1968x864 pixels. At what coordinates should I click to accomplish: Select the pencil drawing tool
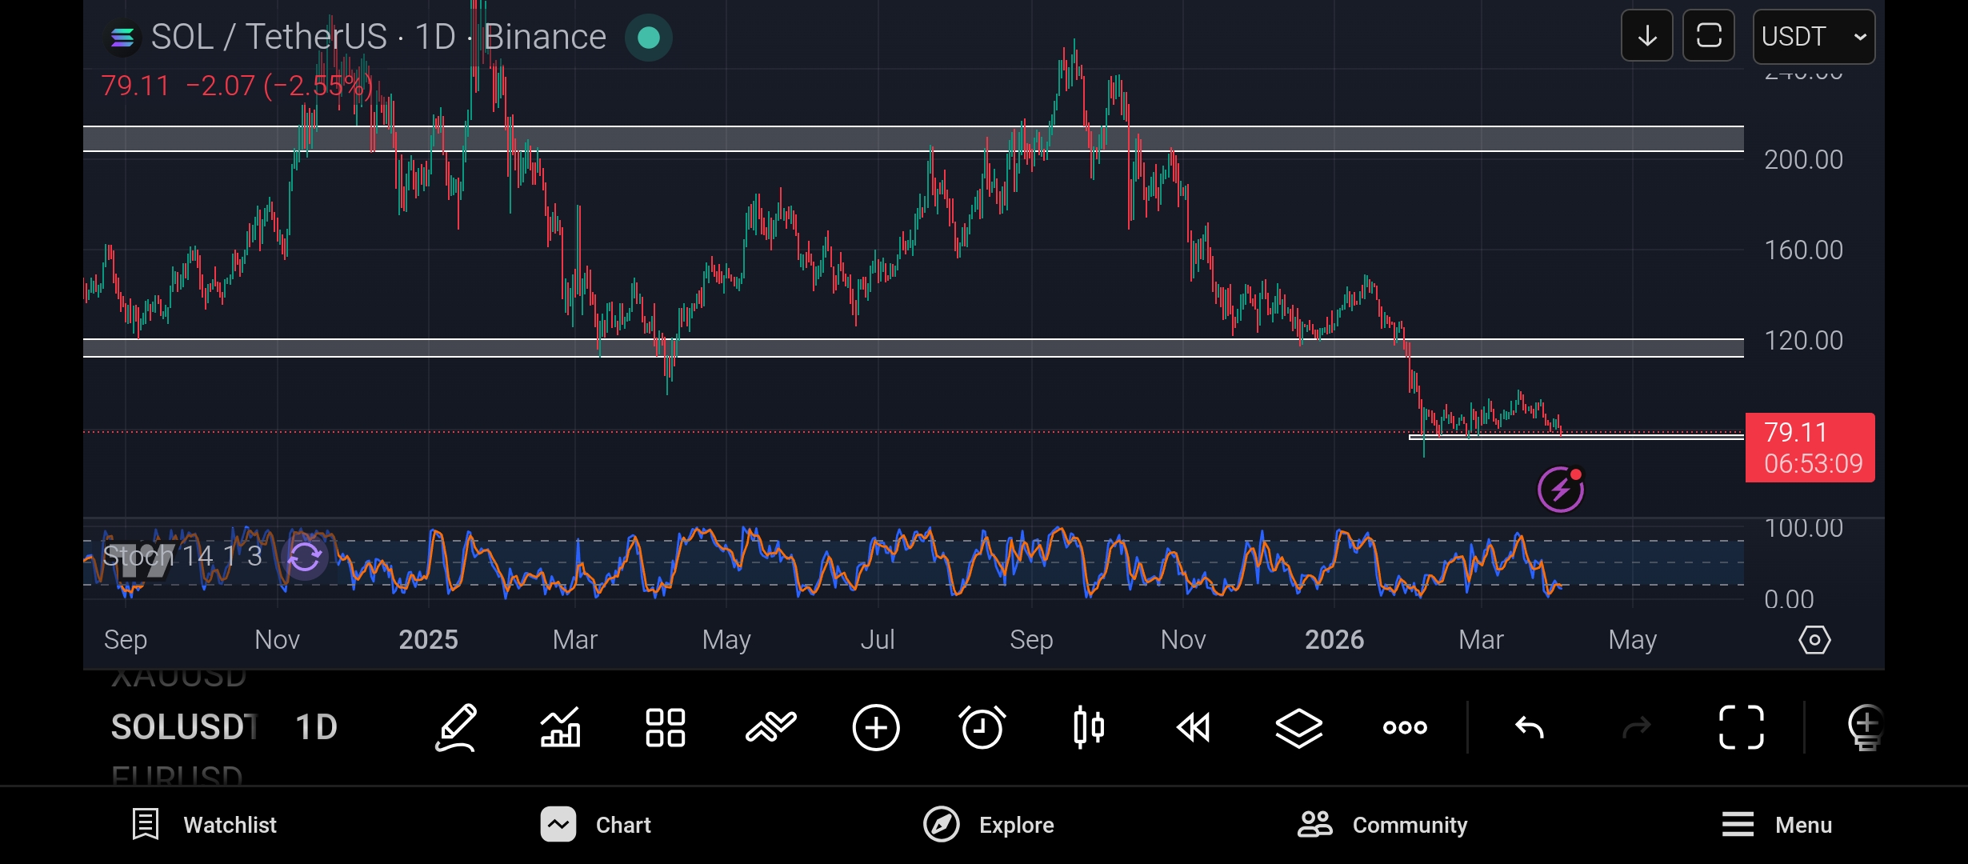456,727
